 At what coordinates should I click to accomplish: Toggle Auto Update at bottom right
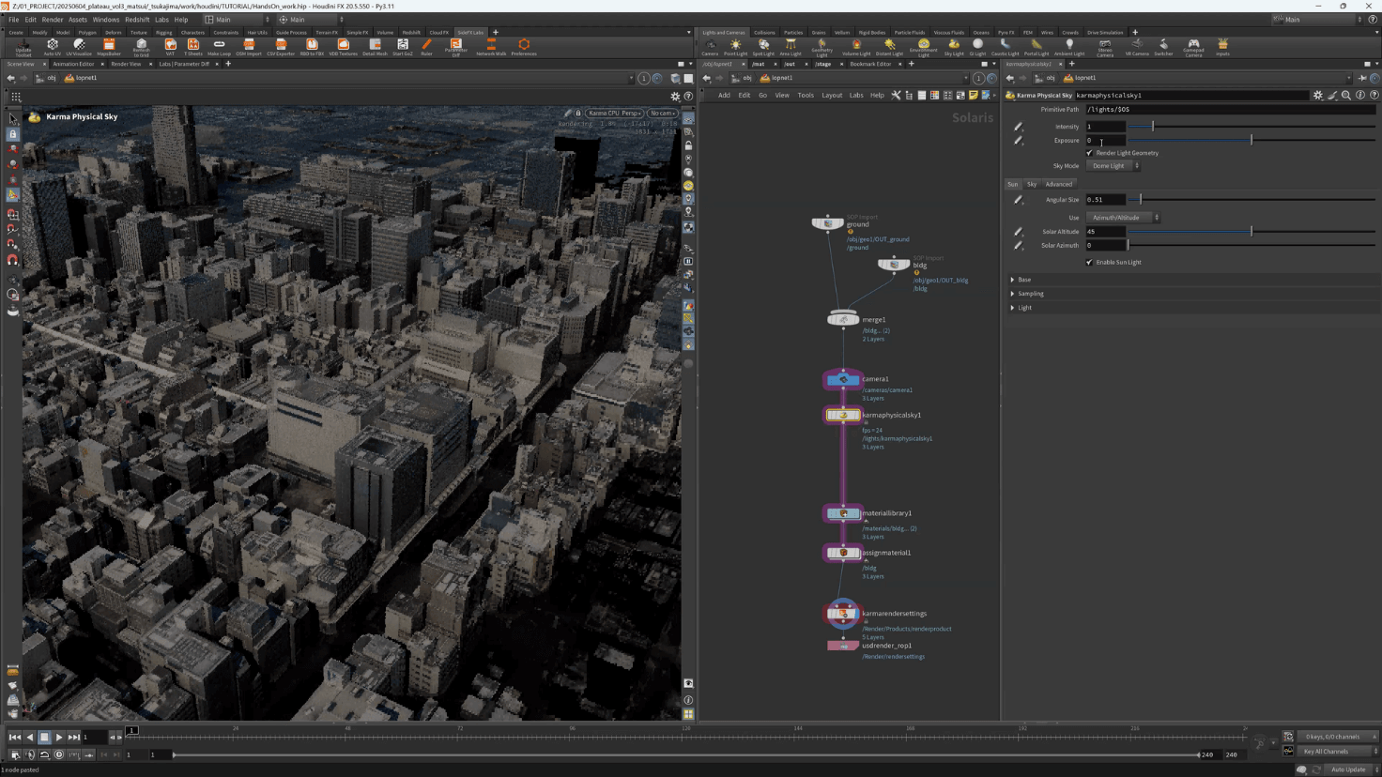1348,769
